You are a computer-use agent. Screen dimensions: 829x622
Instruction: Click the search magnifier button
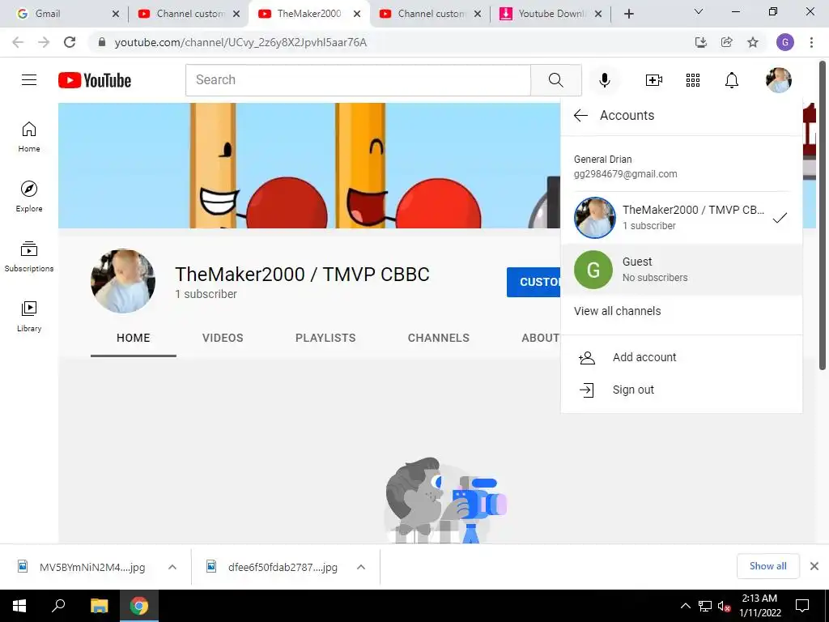pos(555,80)
